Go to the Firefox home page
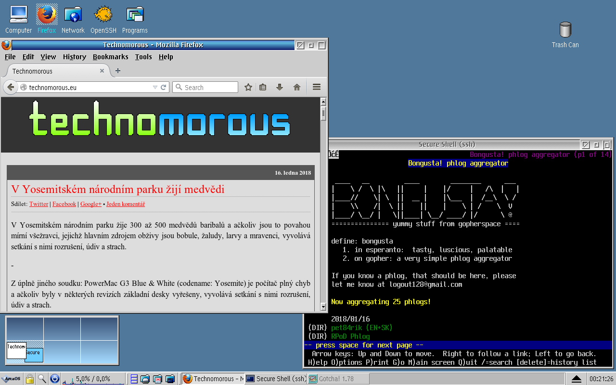Viewport: 616px width, 385px height. [297, 87]
